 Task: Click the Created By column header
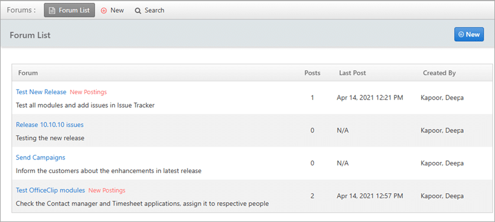pyautogui.click(x=439, y=73)
